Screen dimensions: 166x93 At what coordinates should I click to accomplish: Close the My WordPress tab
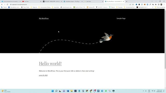[x=123, y=2]
